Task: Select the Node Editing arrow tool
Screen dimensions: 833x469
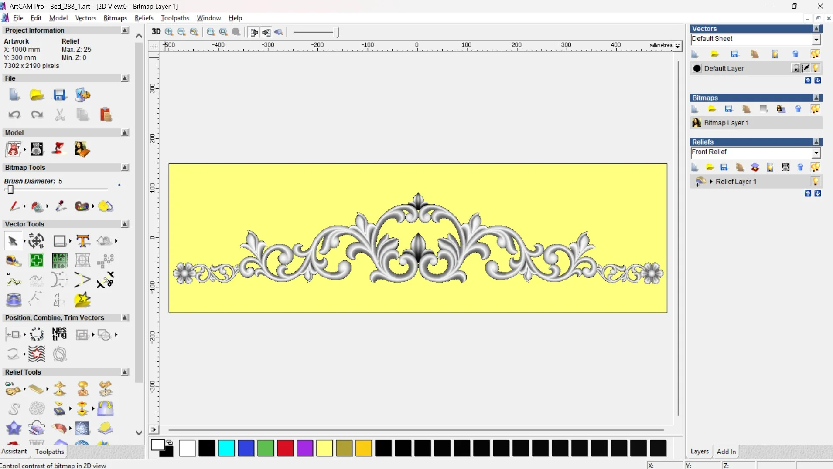Action: click(13, 241)
